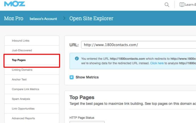The width and height of the screenshot is (196, 123).
Task: Click the breadcrumb chevron before Open Site Explorer
Action: (64, 18)
